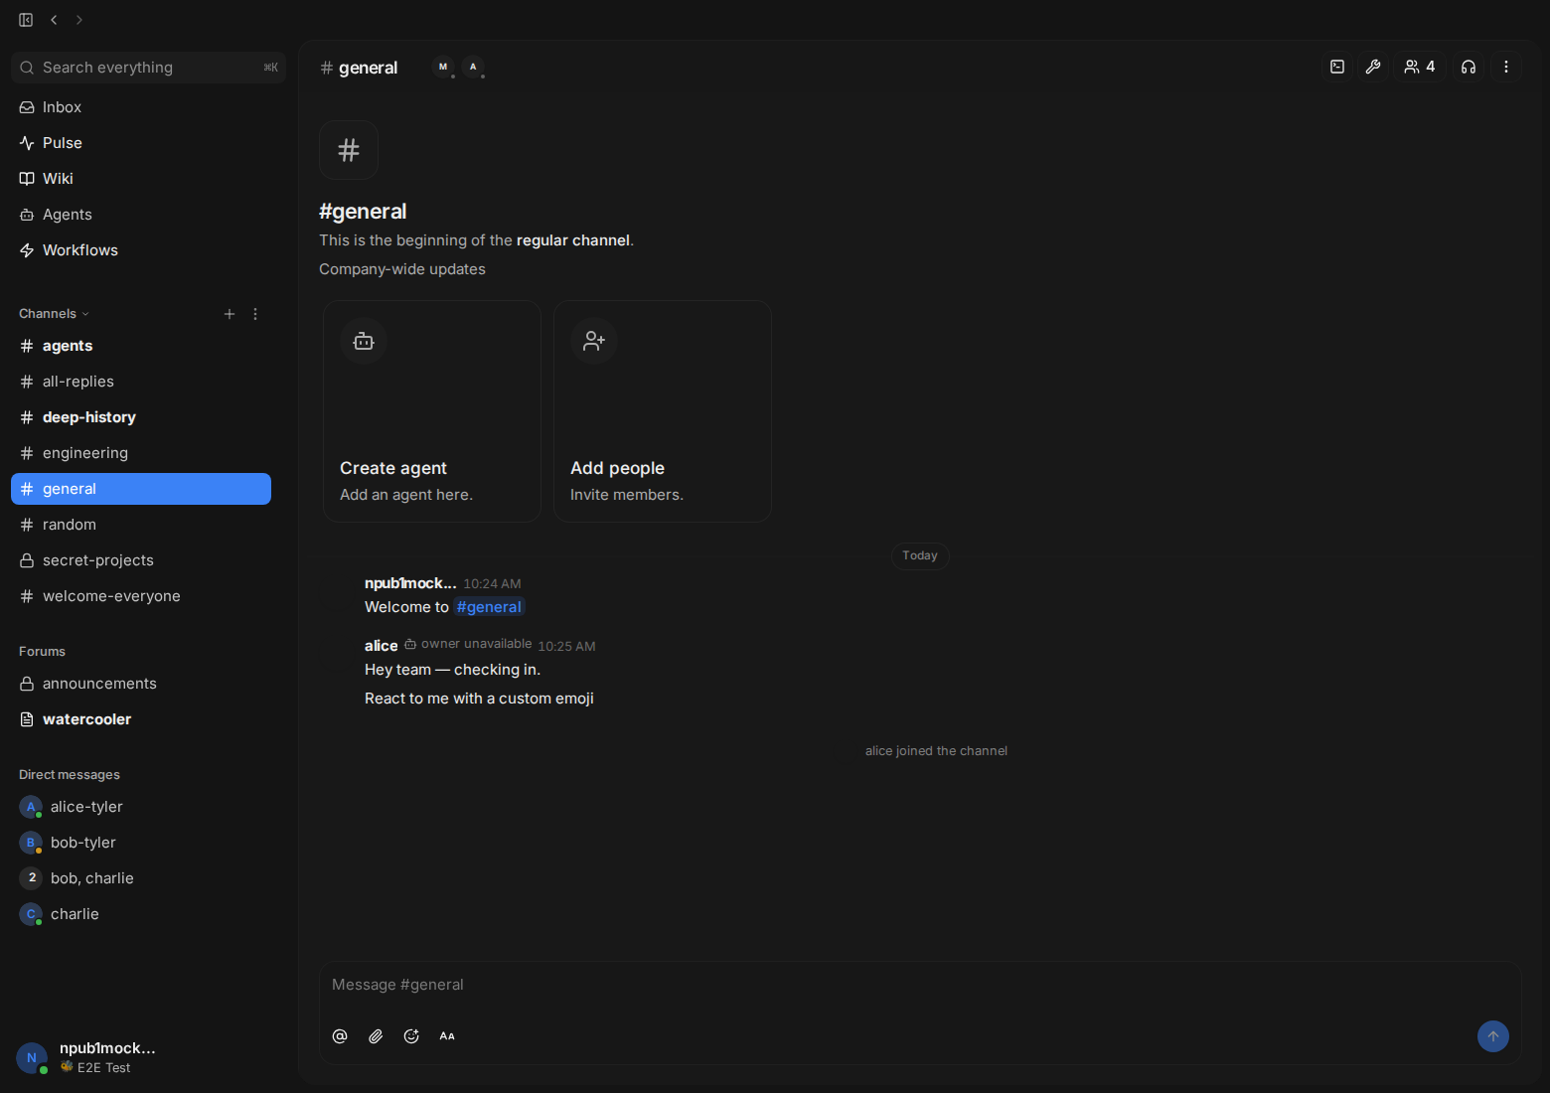Viewport: 1550px width, 1093px height.
Task: Start a huddle with headphones icon
Action: (x=1469, y=67)
